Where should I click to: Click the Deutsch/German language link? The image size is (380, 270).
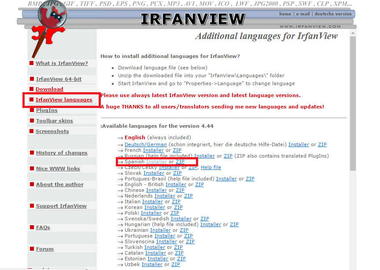pos(146,144)
